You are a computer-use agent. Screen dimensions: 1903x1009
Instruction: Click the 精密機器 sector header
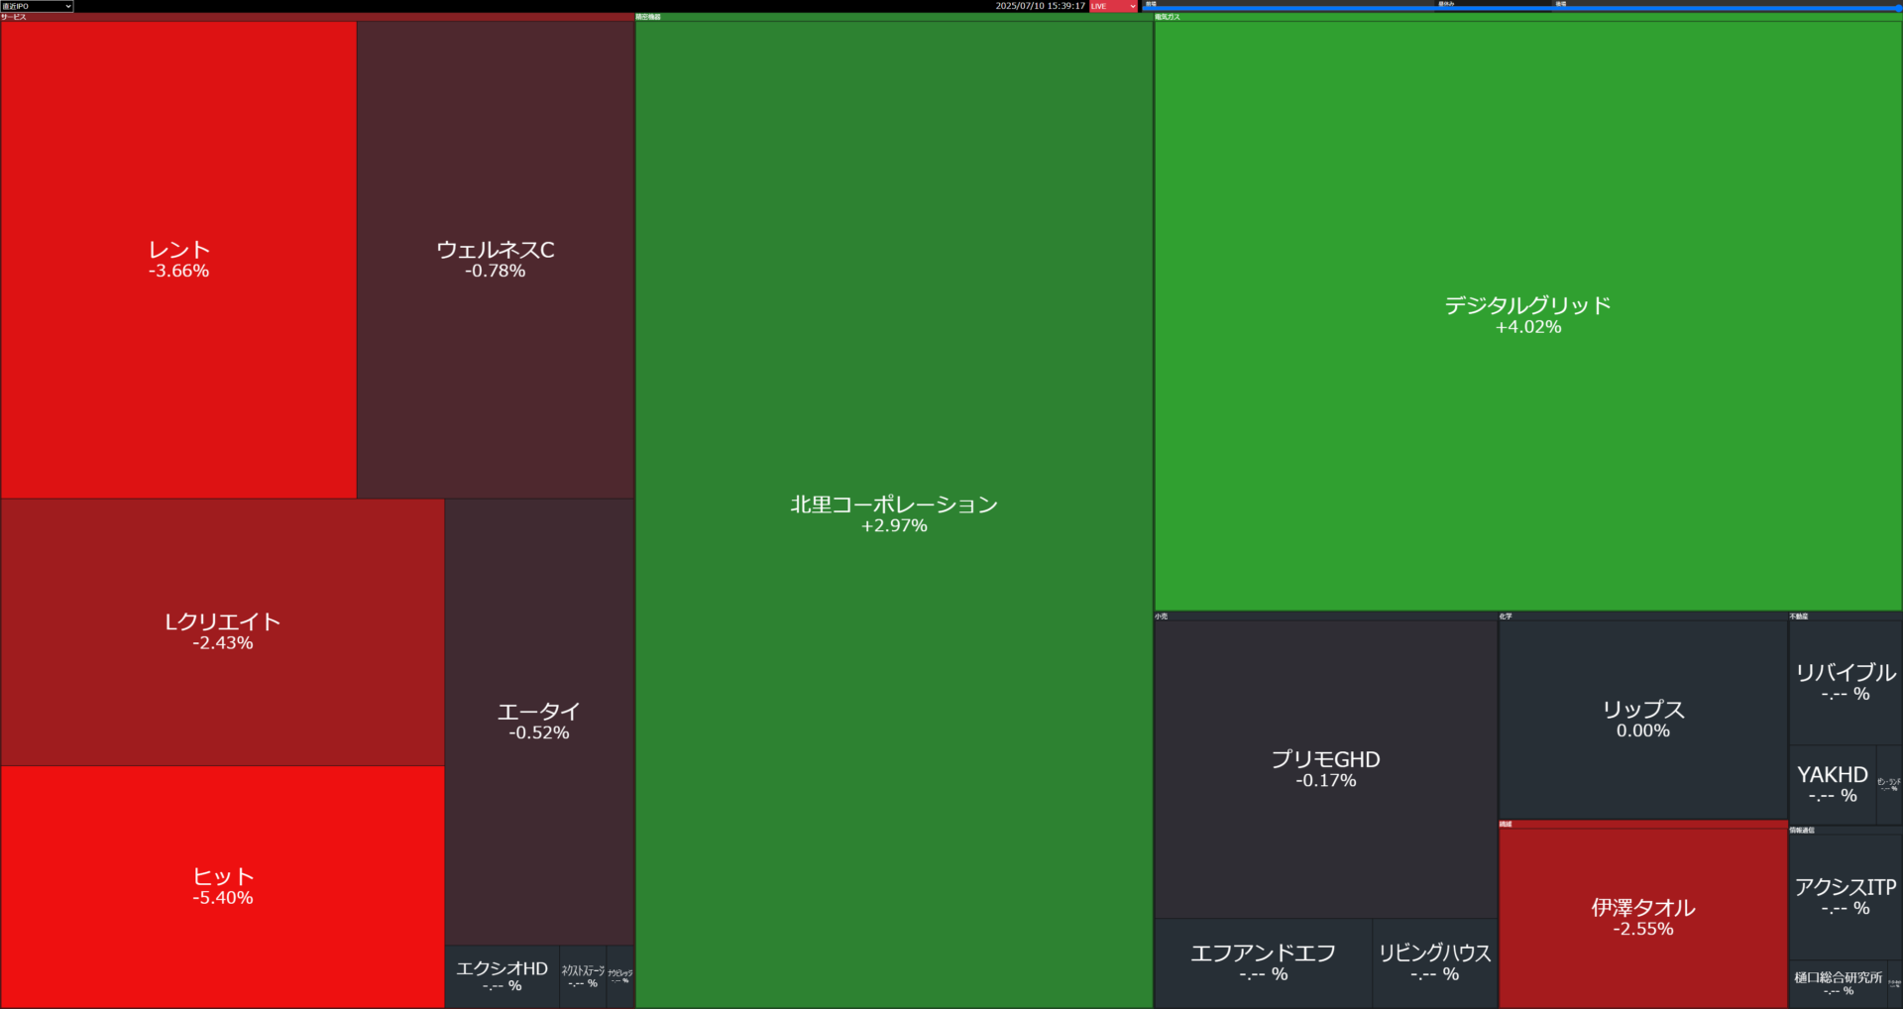(x=894, y=17)
